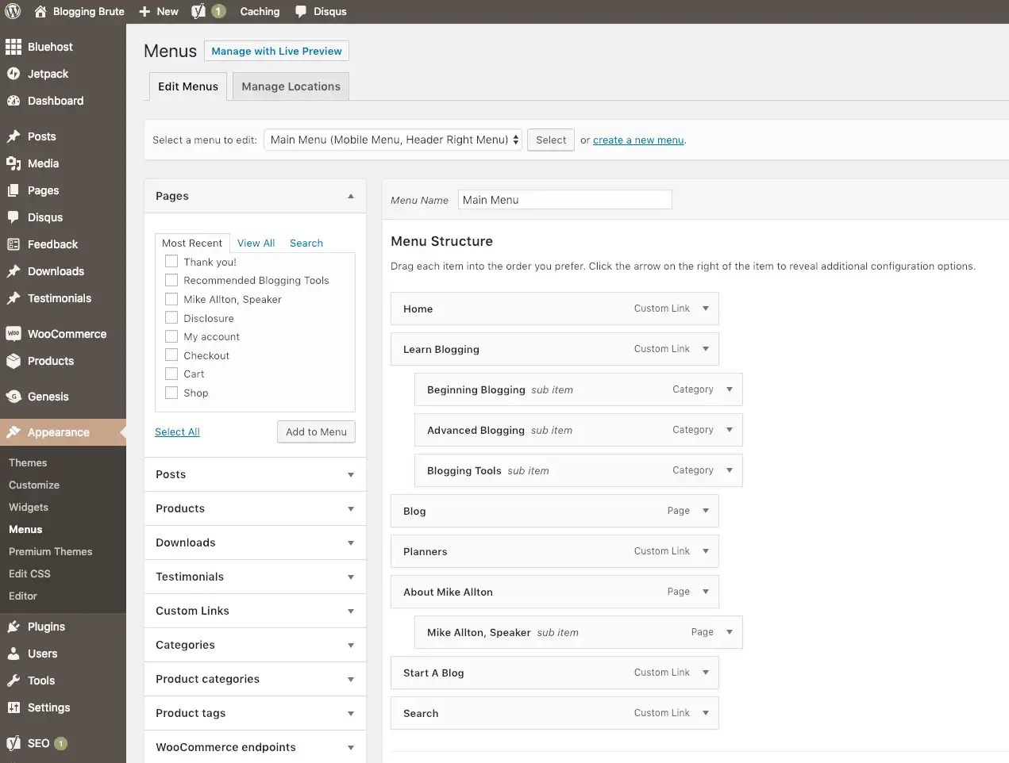This screenshot has height=763, width=1009.
Task: Check the Shop page checkbox
Action: point(171,393)
